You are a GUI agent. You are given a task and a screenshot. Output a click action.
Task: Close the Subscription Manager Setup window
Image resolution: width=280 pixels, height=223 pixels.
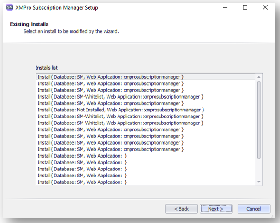point(265,7)
